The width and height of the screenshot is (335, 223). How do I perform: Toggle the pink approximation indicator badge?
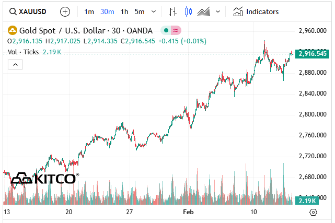pyautogui.click(x=176, y=30)
